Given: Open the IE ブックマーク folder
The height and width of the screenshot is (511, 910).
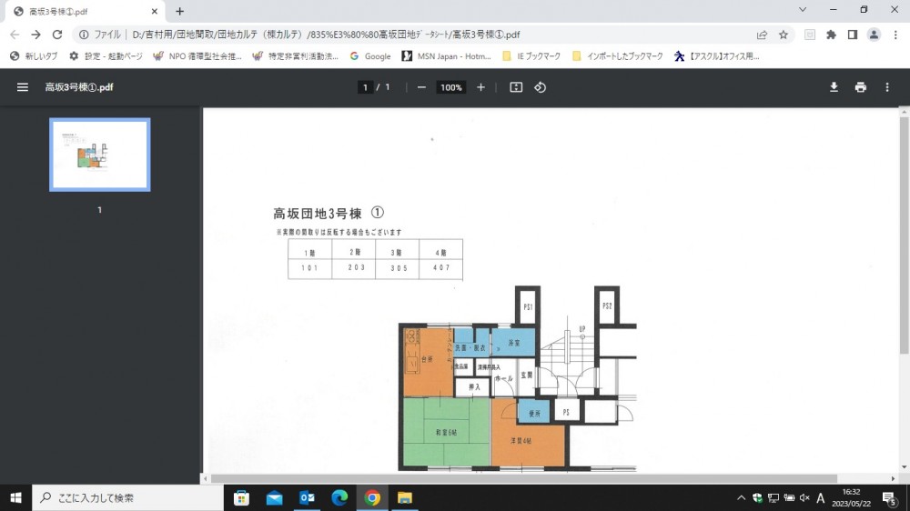Looking at the screenshot, I should coord(532,56).
